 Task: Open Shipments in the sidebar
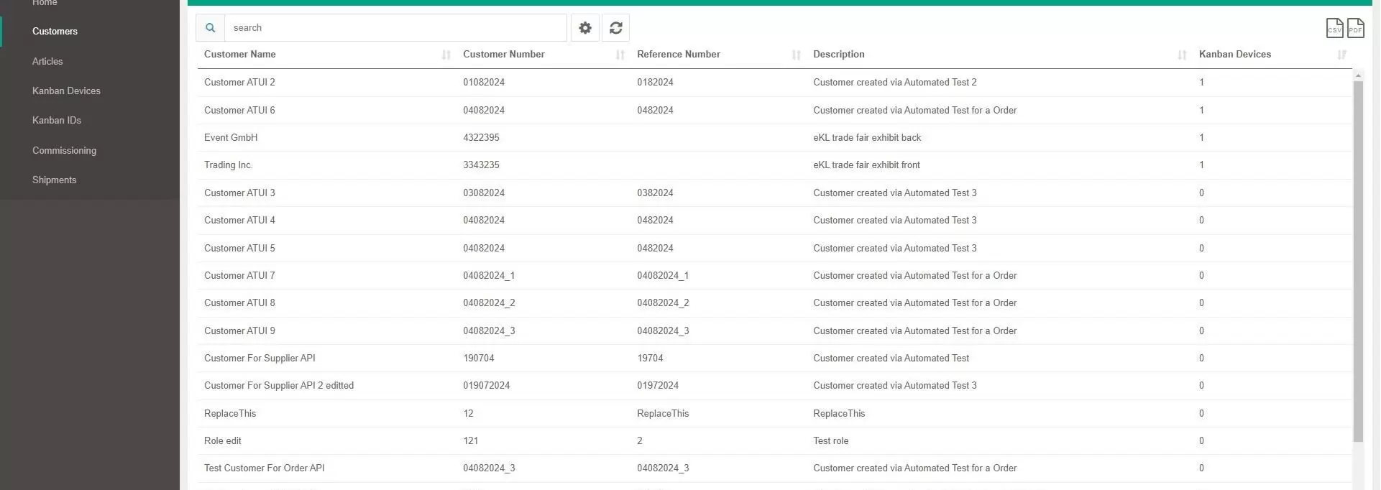(x=54, y=180)
